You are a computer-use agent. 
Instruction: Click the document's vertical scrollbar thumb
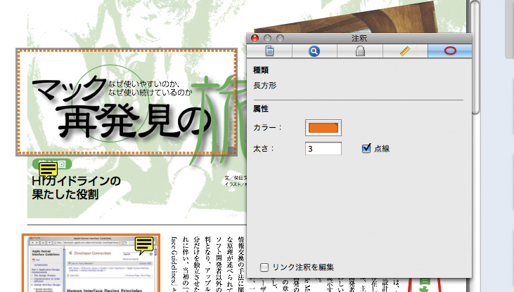475,58
